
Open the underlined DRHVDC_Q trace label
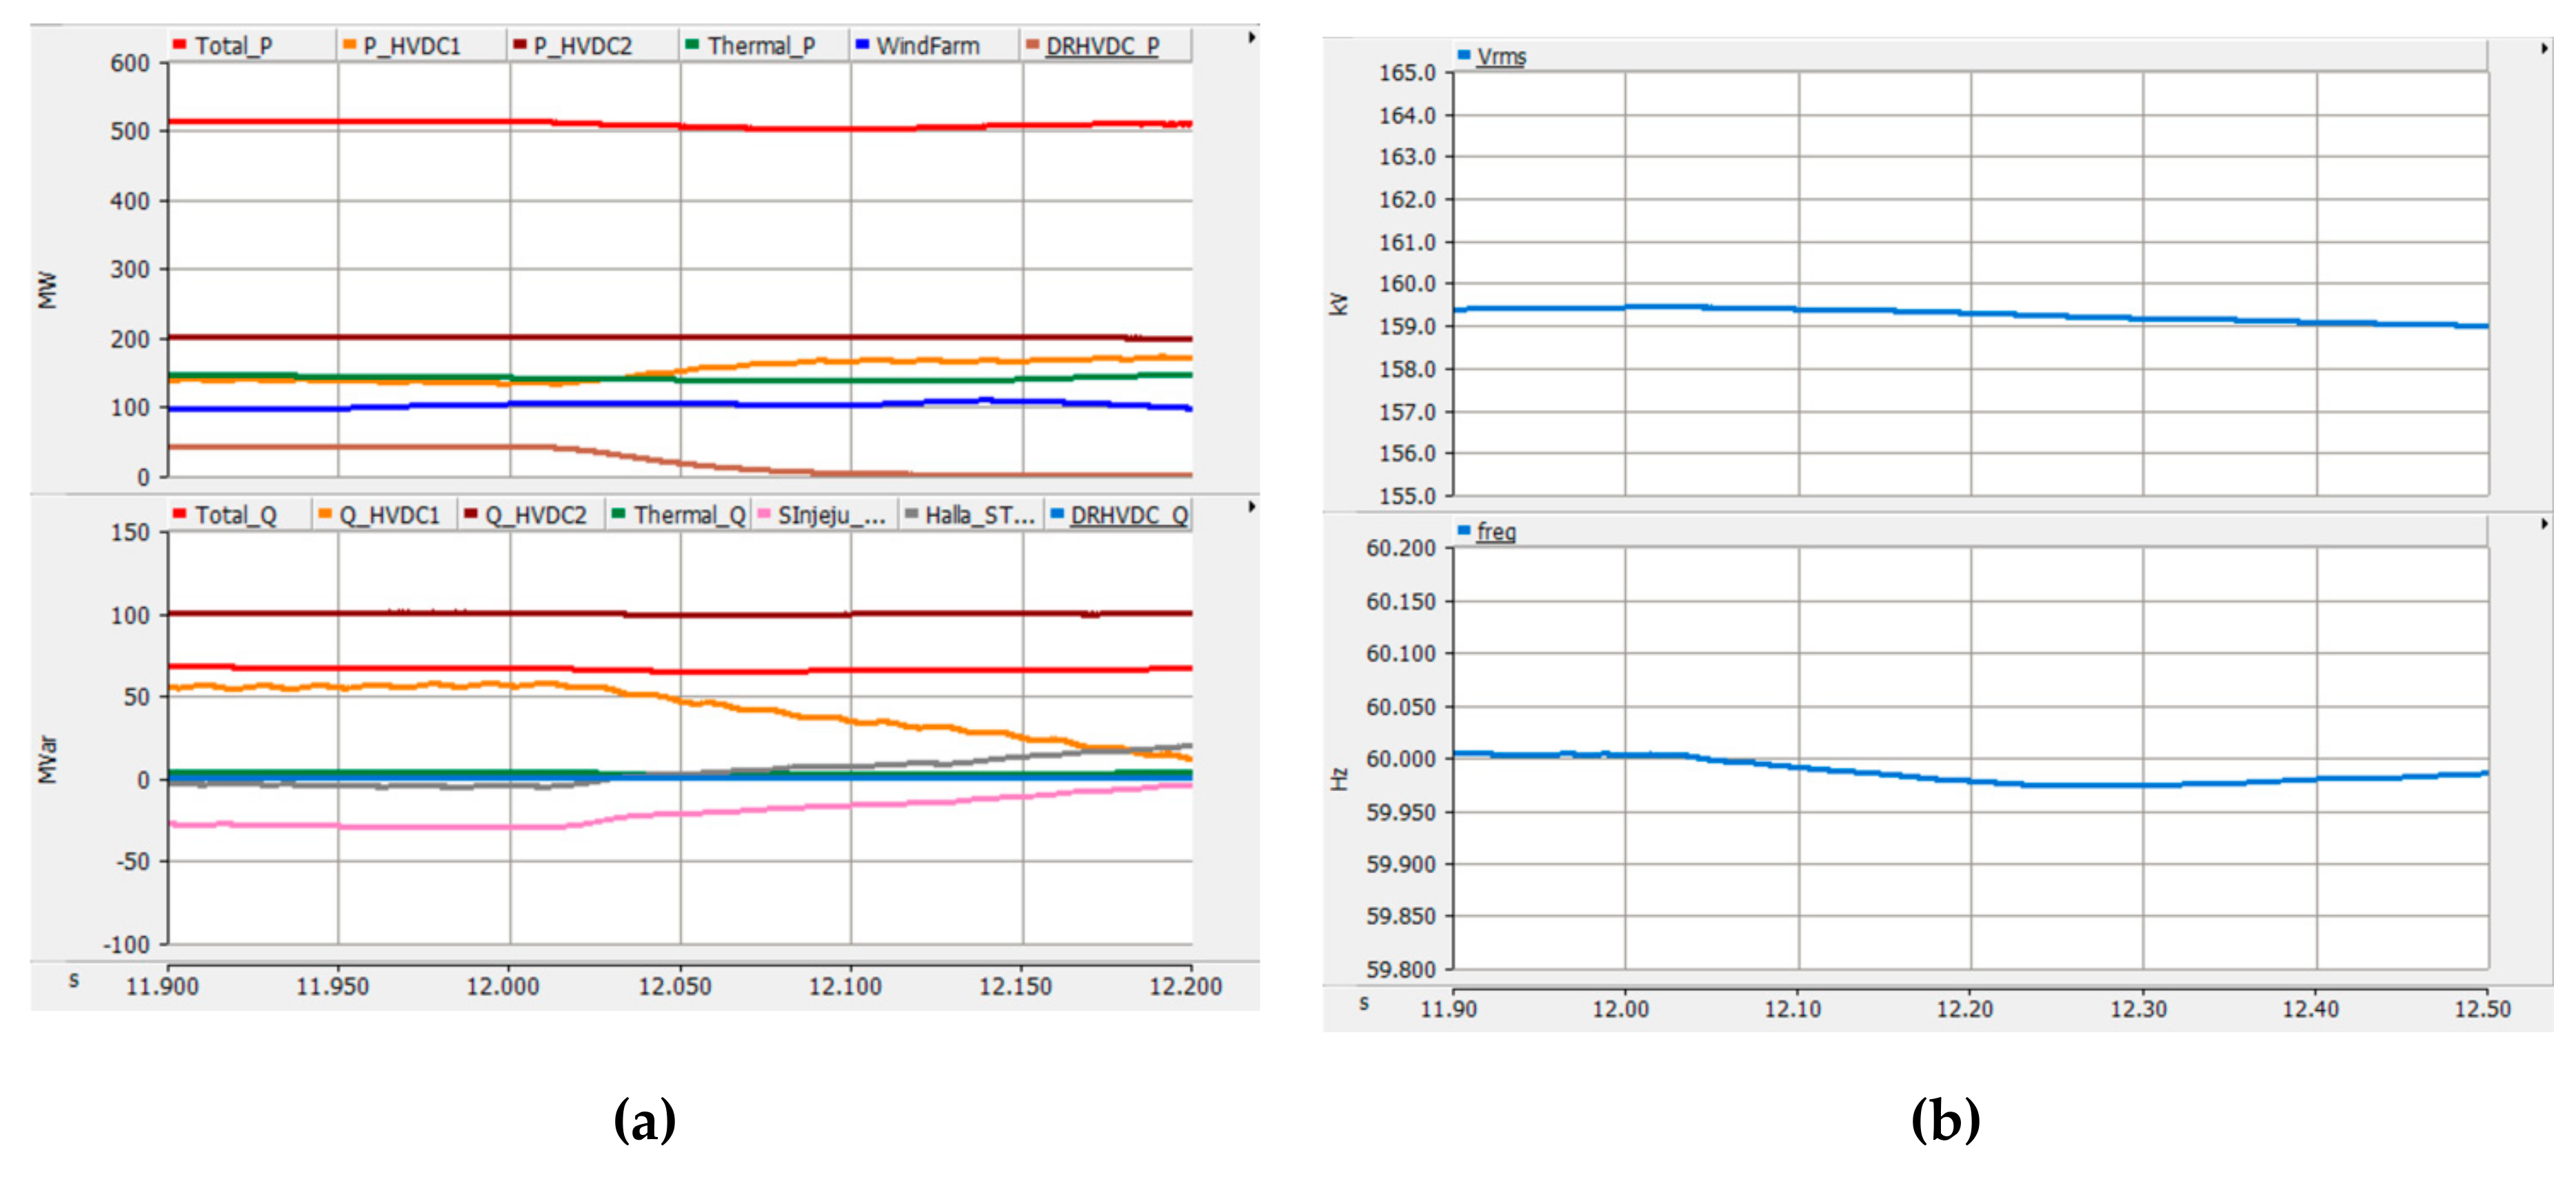pos(1129,515)
